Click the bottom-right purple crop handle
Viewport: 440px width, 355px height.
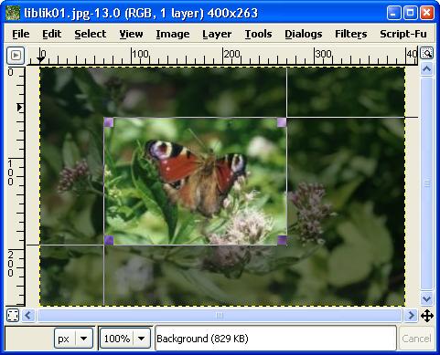[282, 240]
